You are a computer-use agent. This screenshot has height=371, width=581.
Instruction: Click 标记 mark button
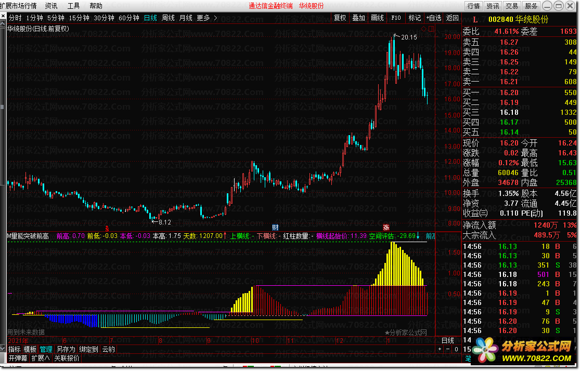tap(415, 18)
